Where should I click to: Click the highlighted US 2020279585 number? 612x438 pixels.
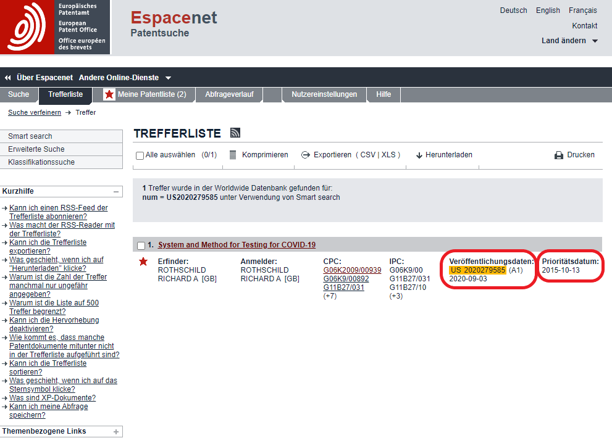tap(478, 270)
